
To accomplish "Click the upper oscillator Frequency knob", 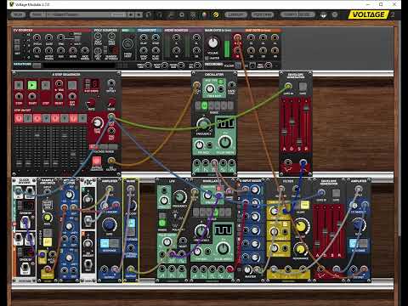I will (203, 124).
